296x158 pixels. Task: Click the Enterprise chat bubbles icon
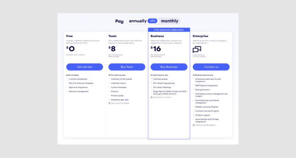pos(197,49)
